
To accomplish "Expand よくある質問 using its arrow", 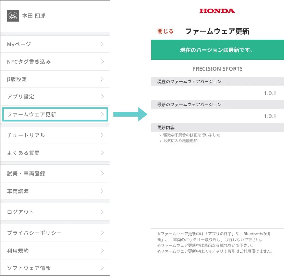I will pyautogui.click(x=102, y=153).
